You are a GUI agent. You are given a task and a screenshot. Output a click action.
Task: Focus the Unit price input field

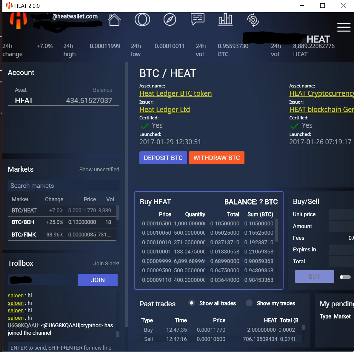[341, 214]
